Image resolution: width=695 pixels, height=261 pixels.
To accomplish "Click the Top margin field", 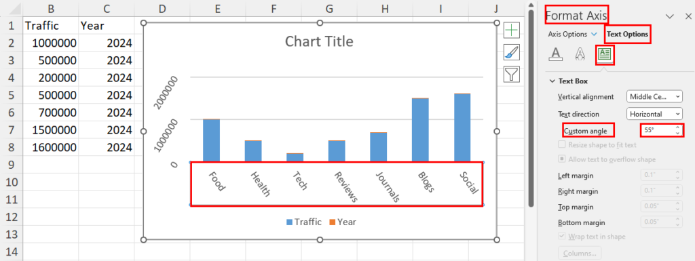I will pos(661,207).
